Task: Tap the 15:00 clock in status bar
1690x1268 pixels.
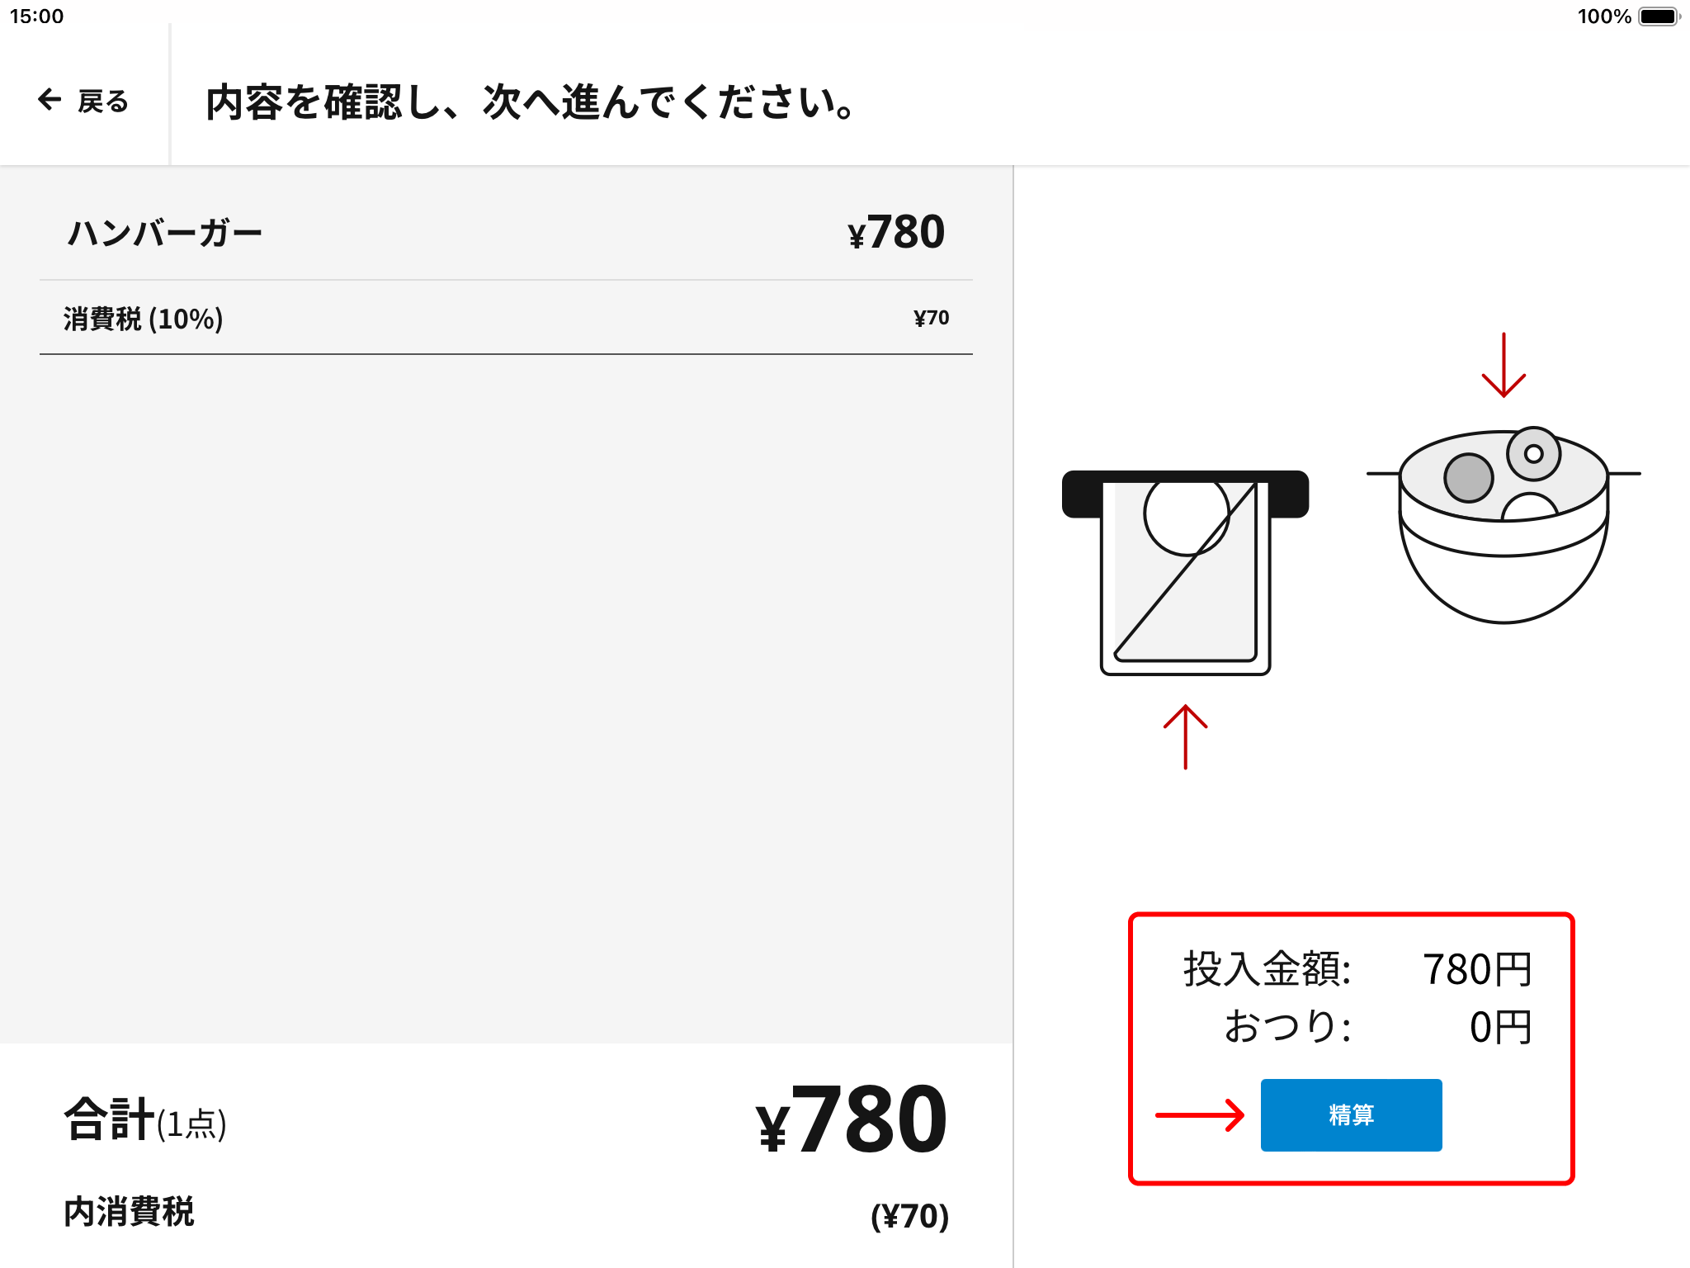Action: pyautogui.click(x=36, y=17)
